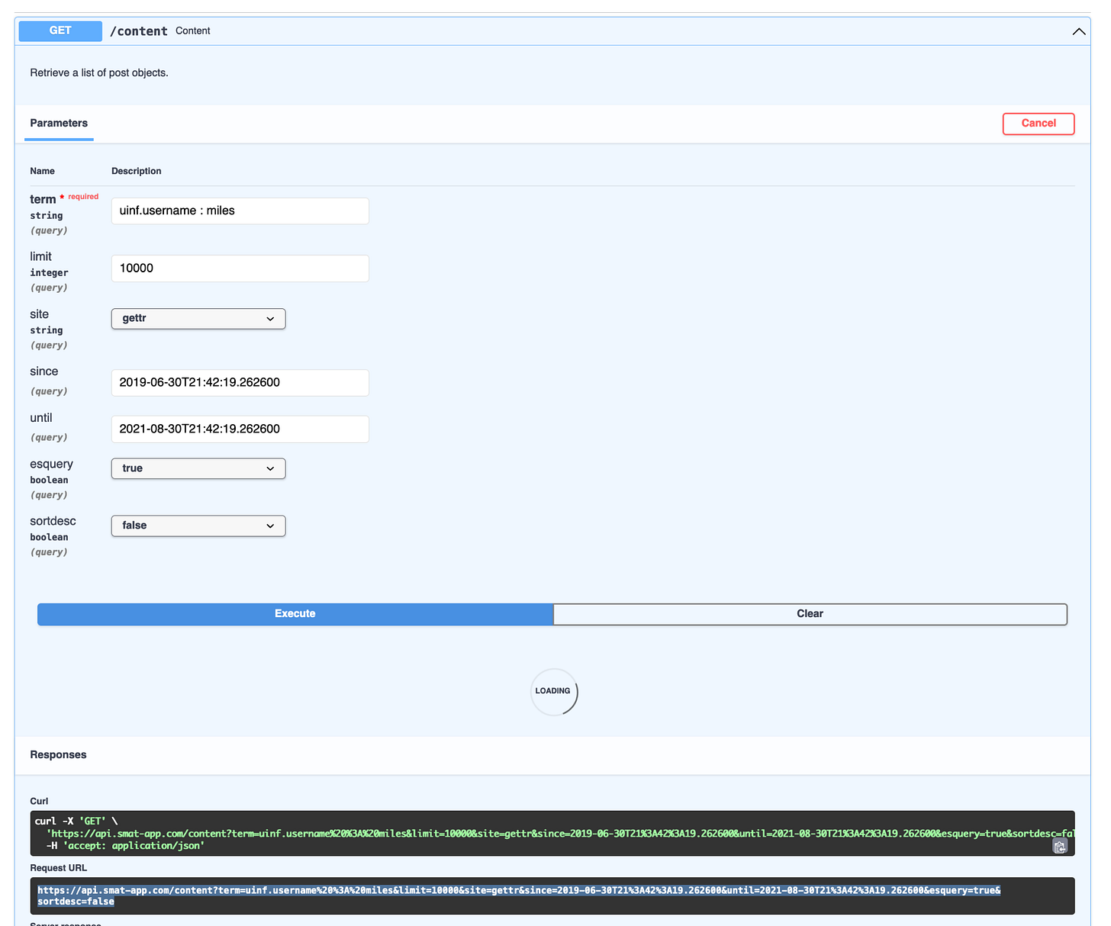
Task: Edit the since date input field
Action: pyautogui.click(x=240, y=383)
